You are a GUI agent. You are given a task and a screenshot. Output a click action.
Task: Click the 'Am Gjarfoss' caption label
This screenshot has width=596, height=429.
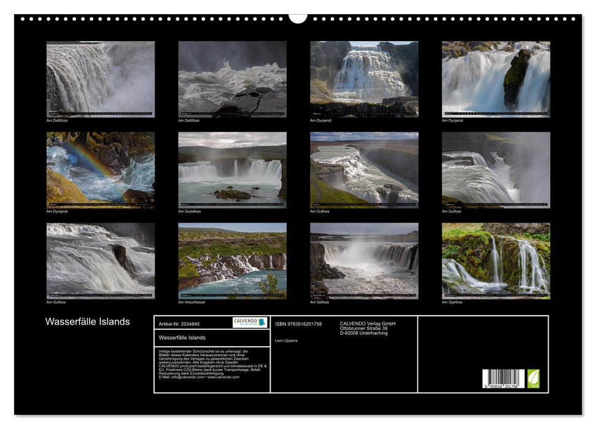(x=452, y=302)
